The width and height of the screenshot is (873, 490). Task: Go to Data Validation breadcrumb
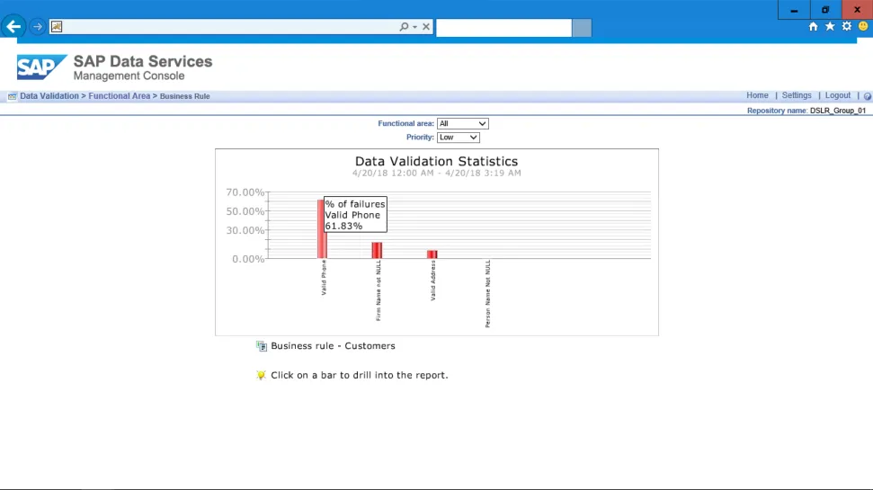(49, 96)
